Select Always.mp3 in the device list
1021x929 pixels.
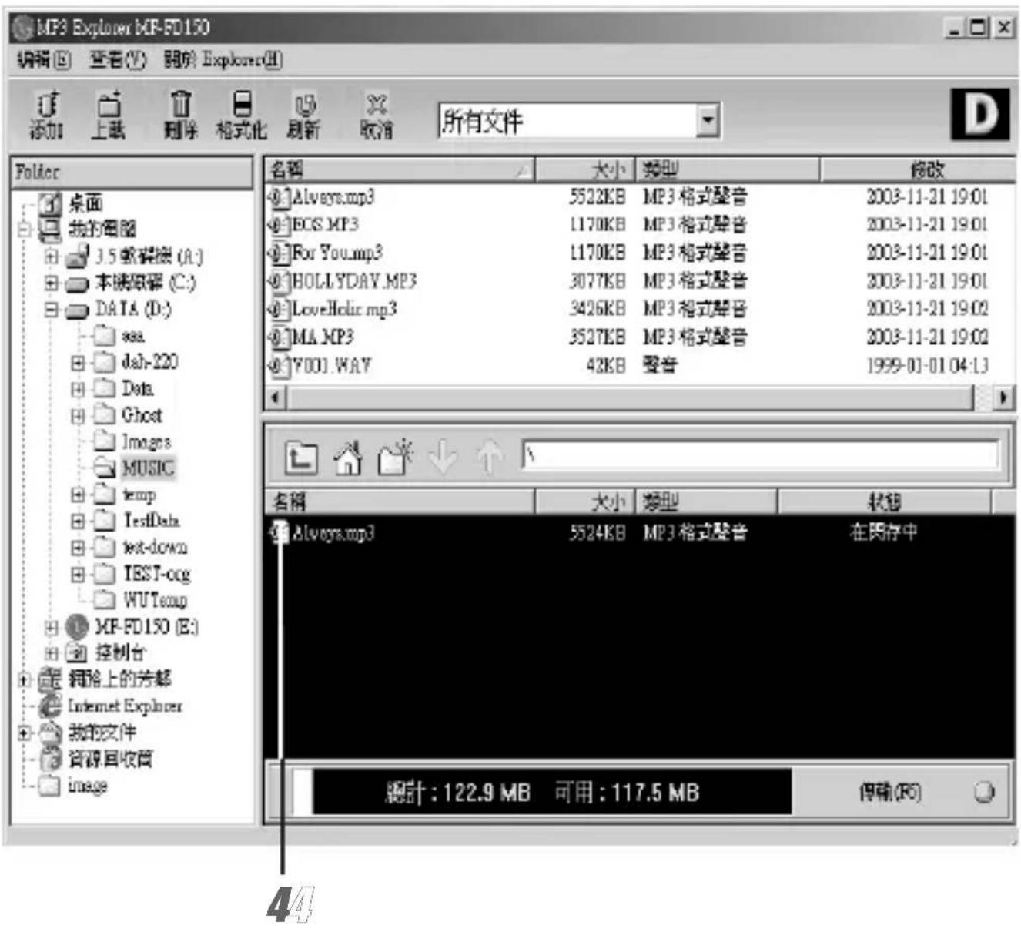[334, 533]
